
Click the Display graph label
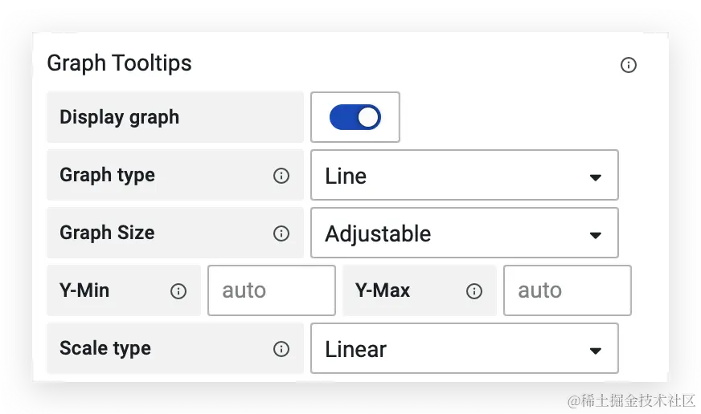[x=119, y=117]
